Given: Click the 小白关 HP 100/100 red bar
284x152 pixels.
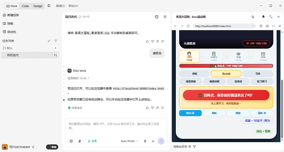Looking at the screenshot, I should (x=226, y=66).
